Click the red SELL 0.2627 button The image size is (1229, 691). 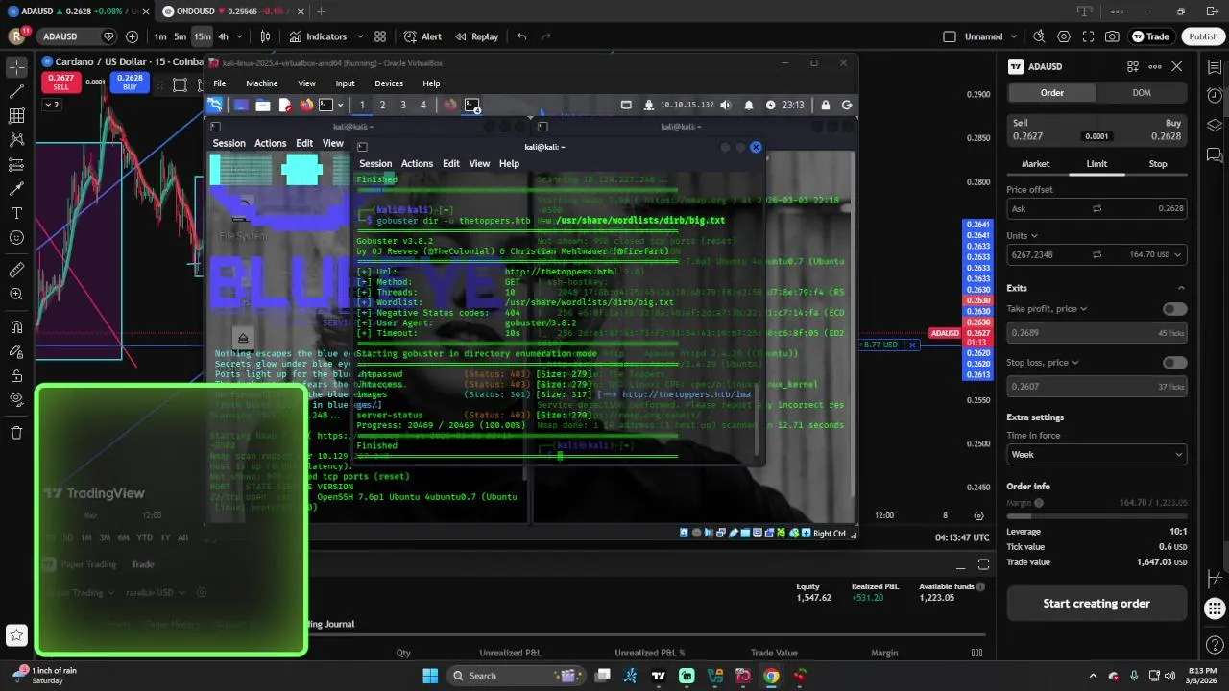(x=60, y=83)
